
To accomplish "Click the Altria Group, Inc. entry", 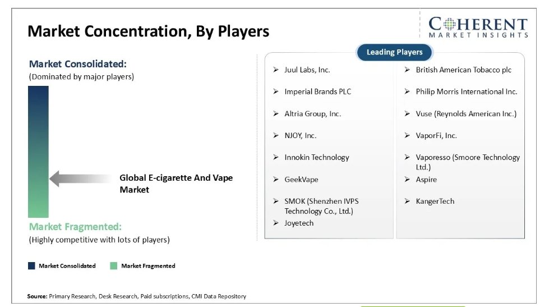I will 312,113.
